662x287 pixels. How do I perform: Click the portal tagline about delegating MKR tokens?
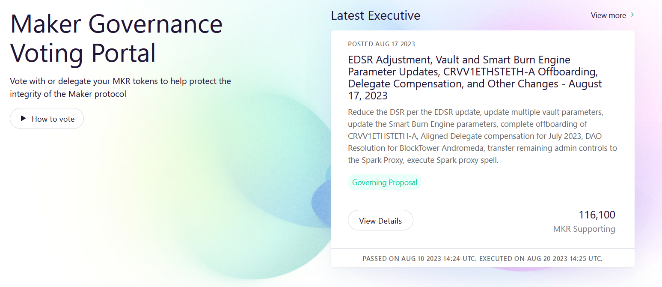click(x=120, y=87)
